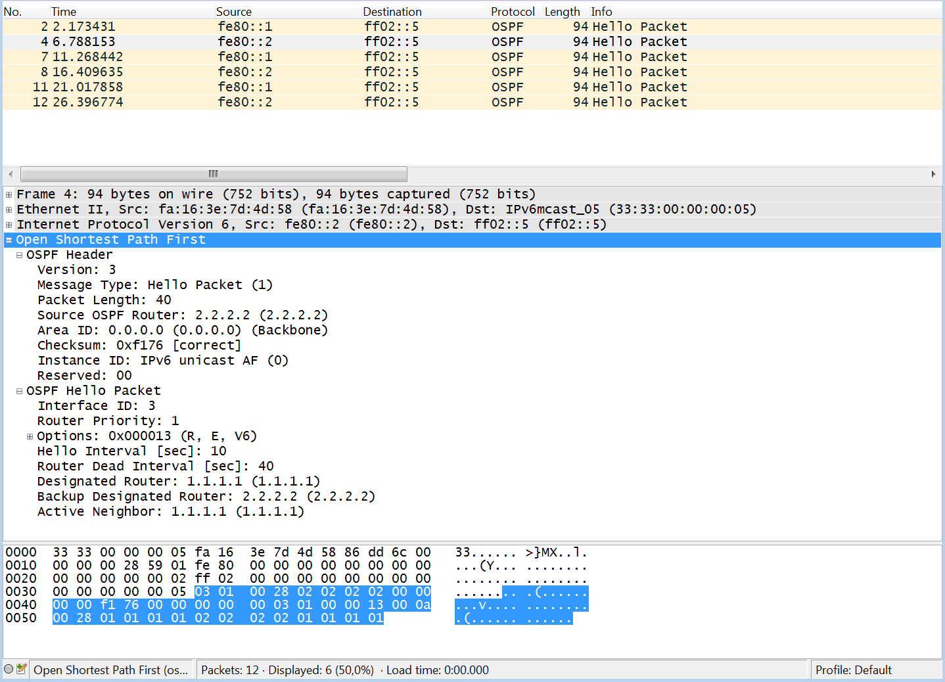Image resolution: width=945 pixels, height=682 pixels.
Task: Collapse Open Shortest Path First node
Action: click(9, 240)
